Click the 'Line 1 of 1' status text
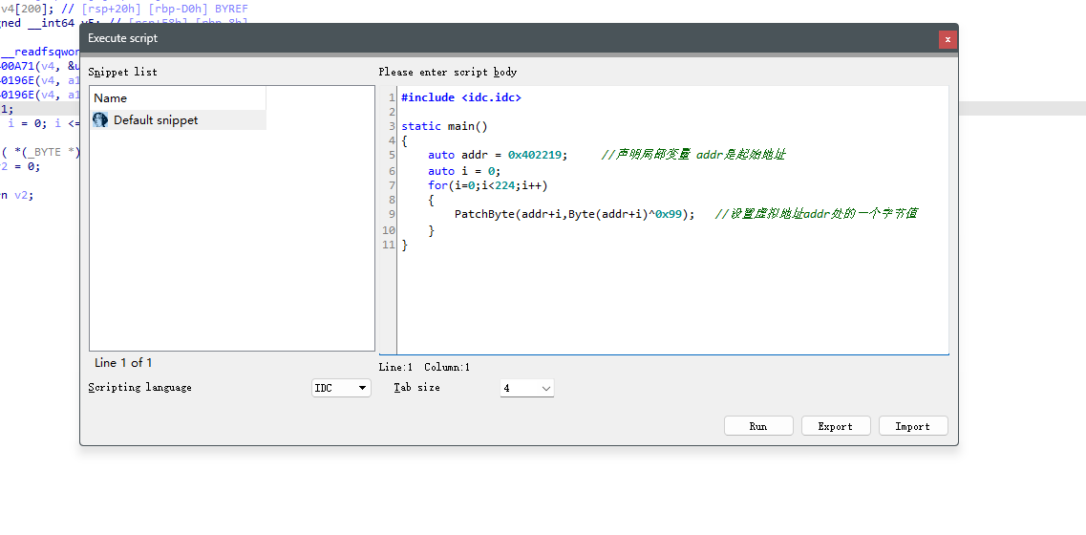 point(123,362)
